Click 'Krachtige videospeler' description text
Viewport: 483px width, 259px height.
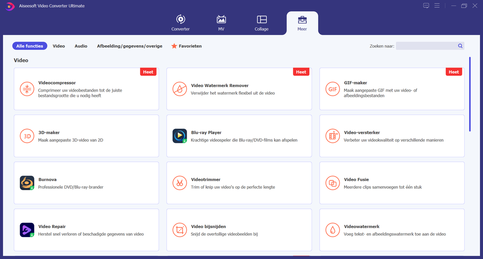[x=244, y=140]
